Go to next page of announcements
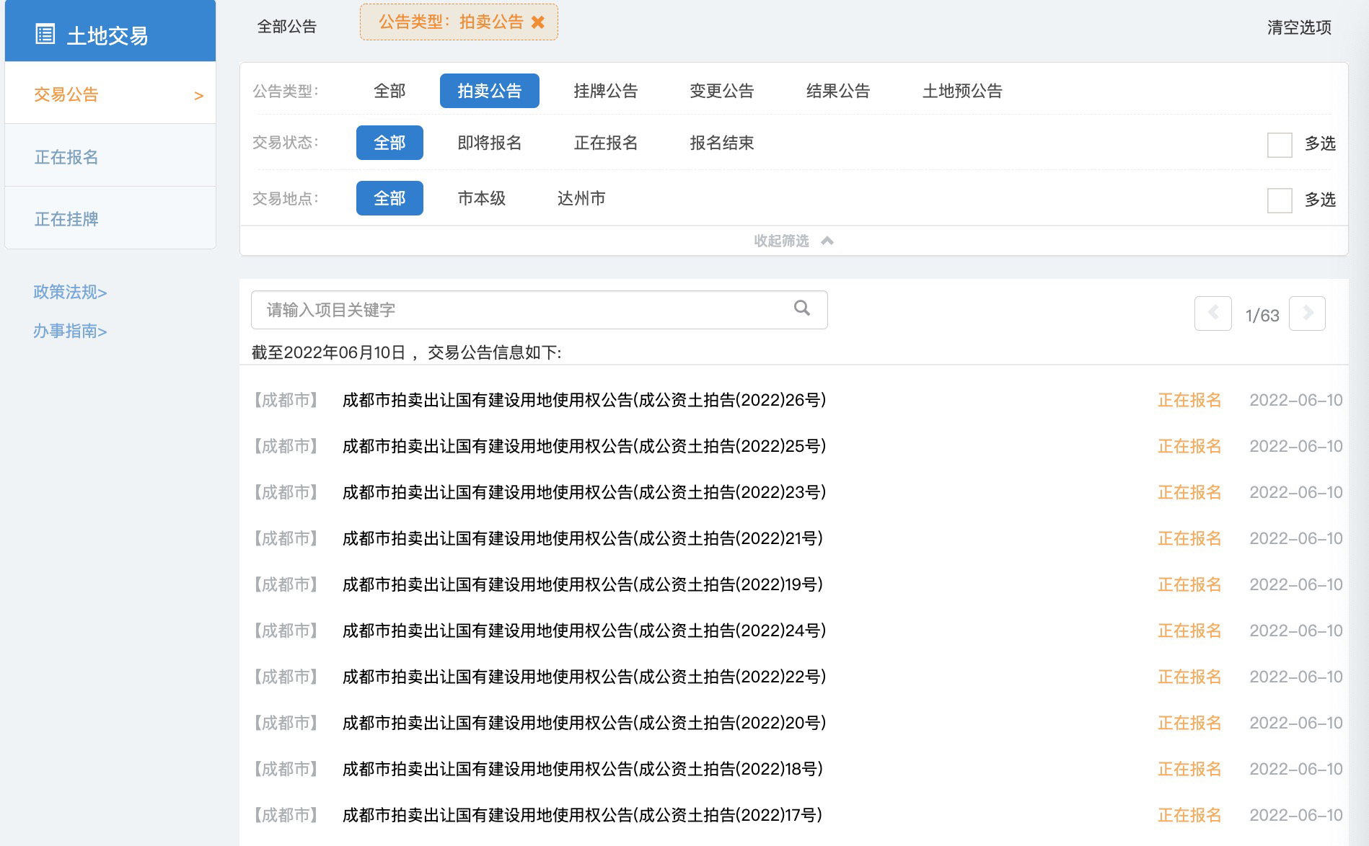 pos(1307,313)
